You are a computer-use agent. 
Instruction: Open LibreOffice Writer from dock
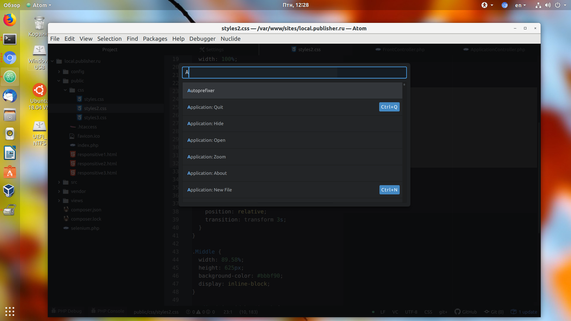point(10,153)
